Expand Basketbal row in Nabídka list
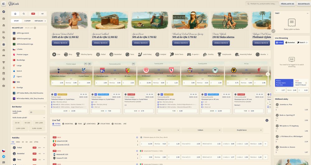The width and height of the screenshot is (311, 165). tap(44, 154)
